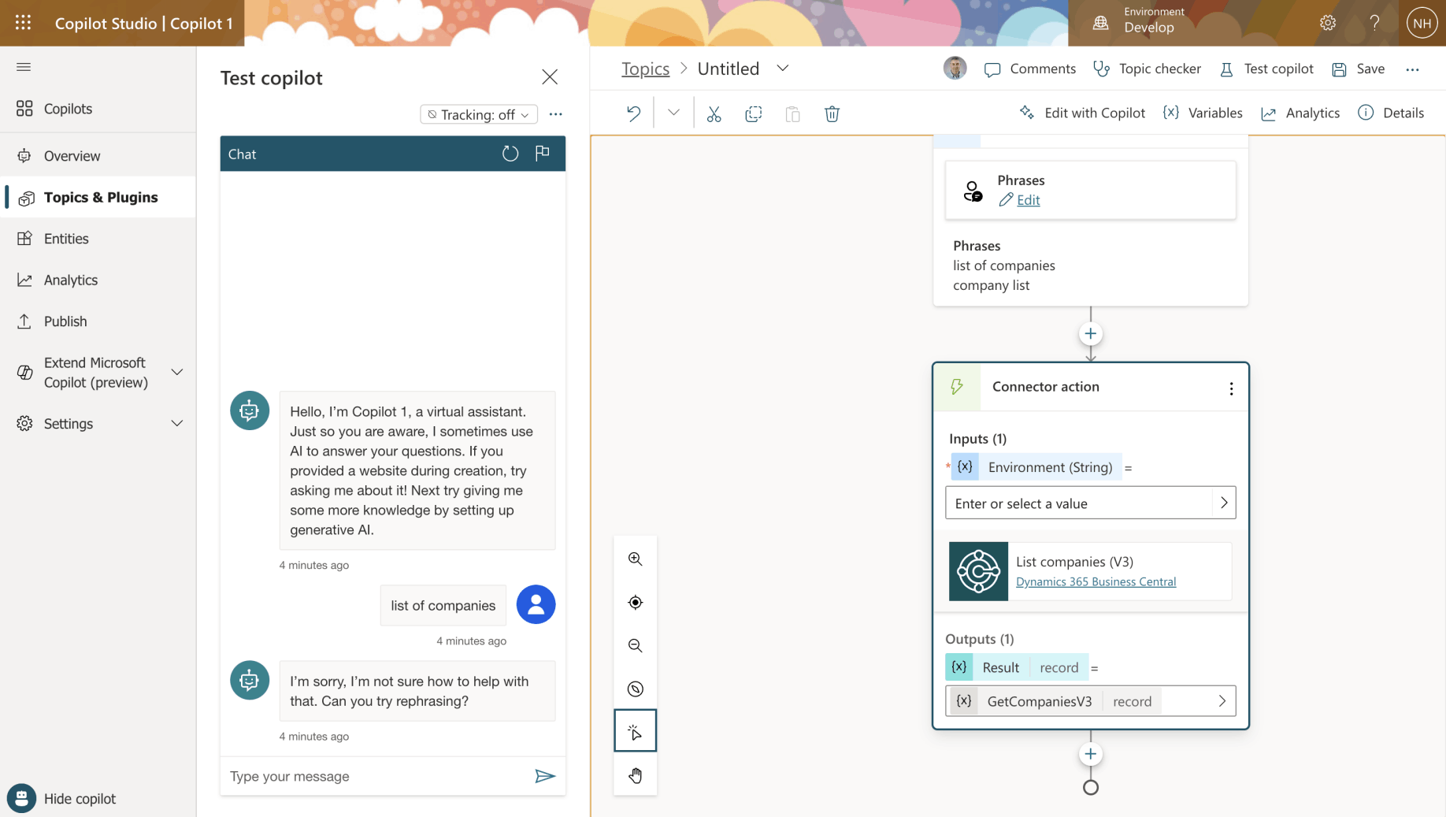The height and width of the screenshot is (817, 1446).
Task: Activate the select pointer tool
Action: click(635, 732)
